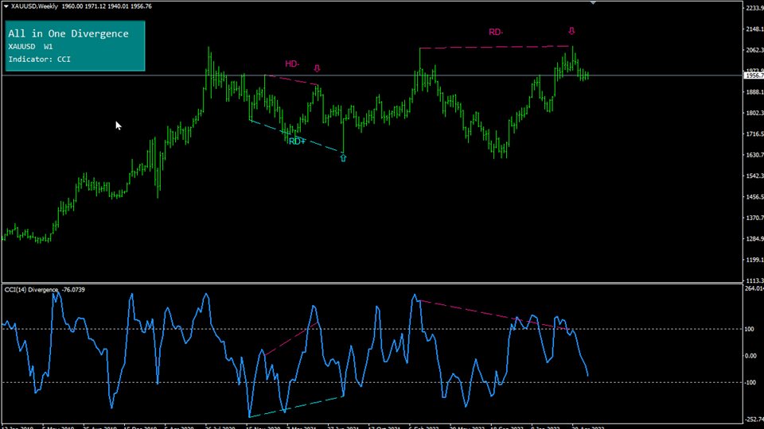This screenshot has width=764, height=429.
Task: Click the chart shift triangle marker at top
Action: tap(593, 3)
